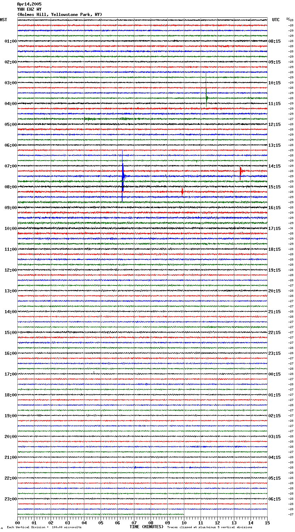Select the 17:00 MST time label

click(x=11, y=374)
